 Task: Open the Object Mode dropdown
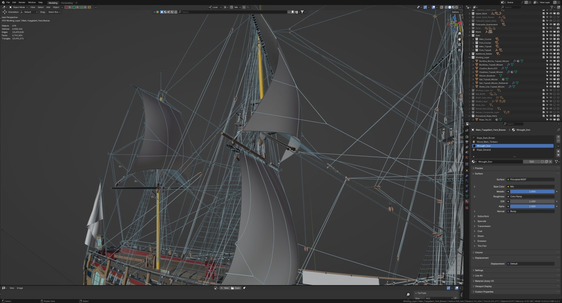click(x=19, y=7)
